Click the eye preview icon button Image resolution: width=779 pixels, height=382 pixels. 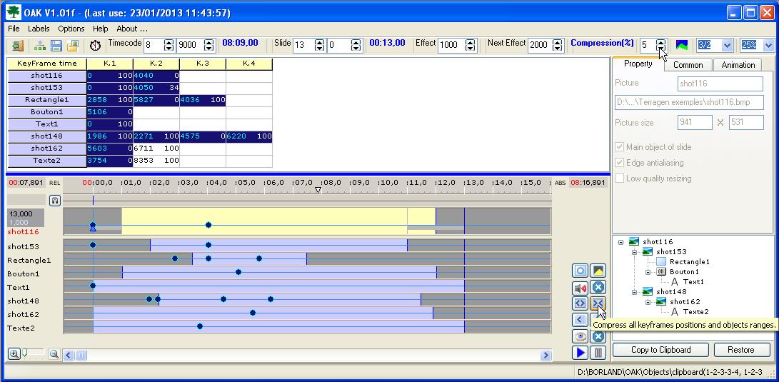(581, 336)
